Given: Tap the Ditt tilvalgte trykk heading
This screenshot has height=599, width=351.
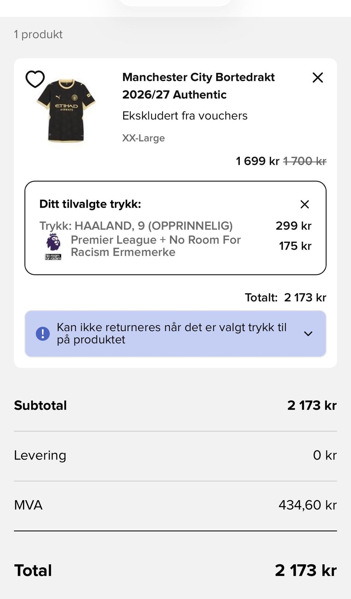Looking at the screenshot, I should pyautogui.click(x=90, y=204).
